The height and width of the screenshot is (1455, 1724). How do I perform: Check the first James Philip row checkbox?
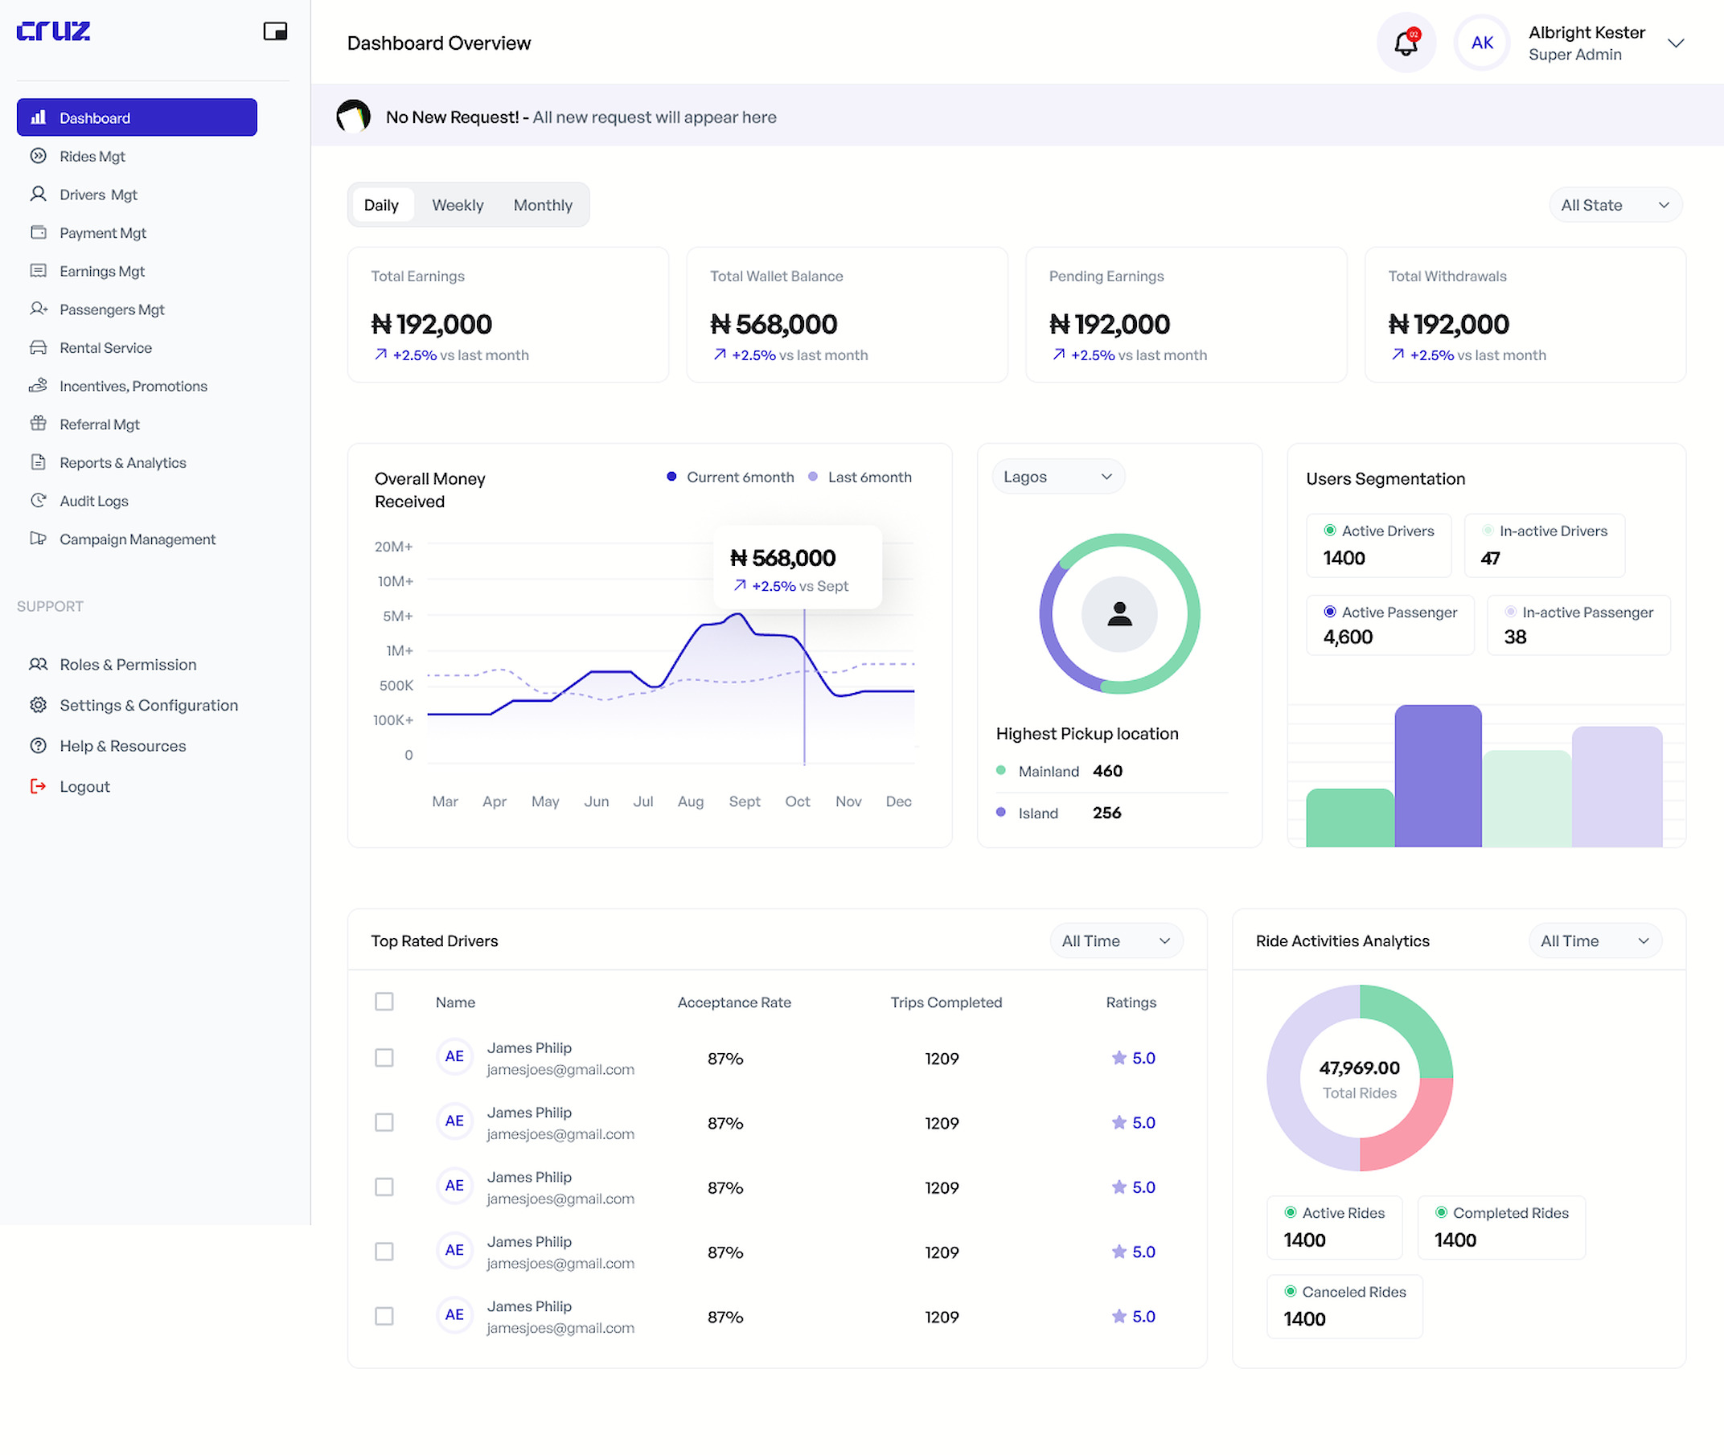[384, 1057]
